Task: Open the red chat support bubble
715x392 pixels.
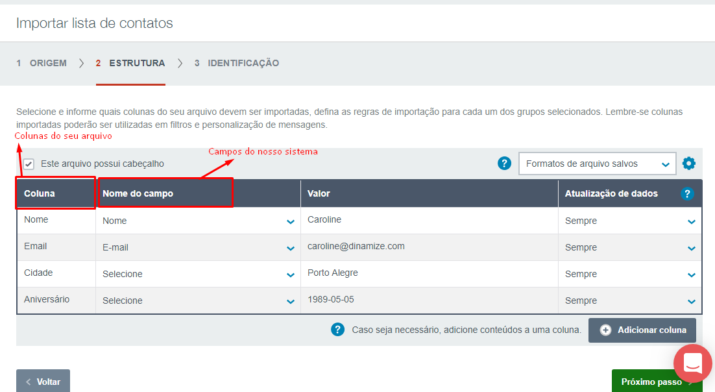Action: [x=693, y=363]
